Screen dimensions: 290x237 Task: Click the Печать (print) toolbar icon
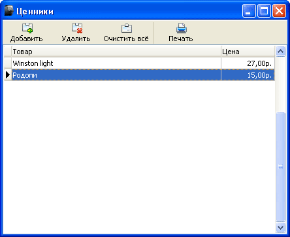tap(182, 28)
